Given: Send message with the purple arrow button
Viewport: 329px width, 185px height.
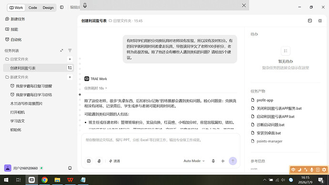Looking at the screenshot, I should pyautogui.click(x=233, y=161).
